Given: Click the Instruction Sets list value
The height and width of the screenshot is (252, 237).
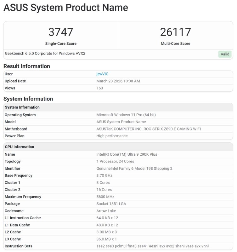Looking at the screenshot, I should click(x=152, y=246).
